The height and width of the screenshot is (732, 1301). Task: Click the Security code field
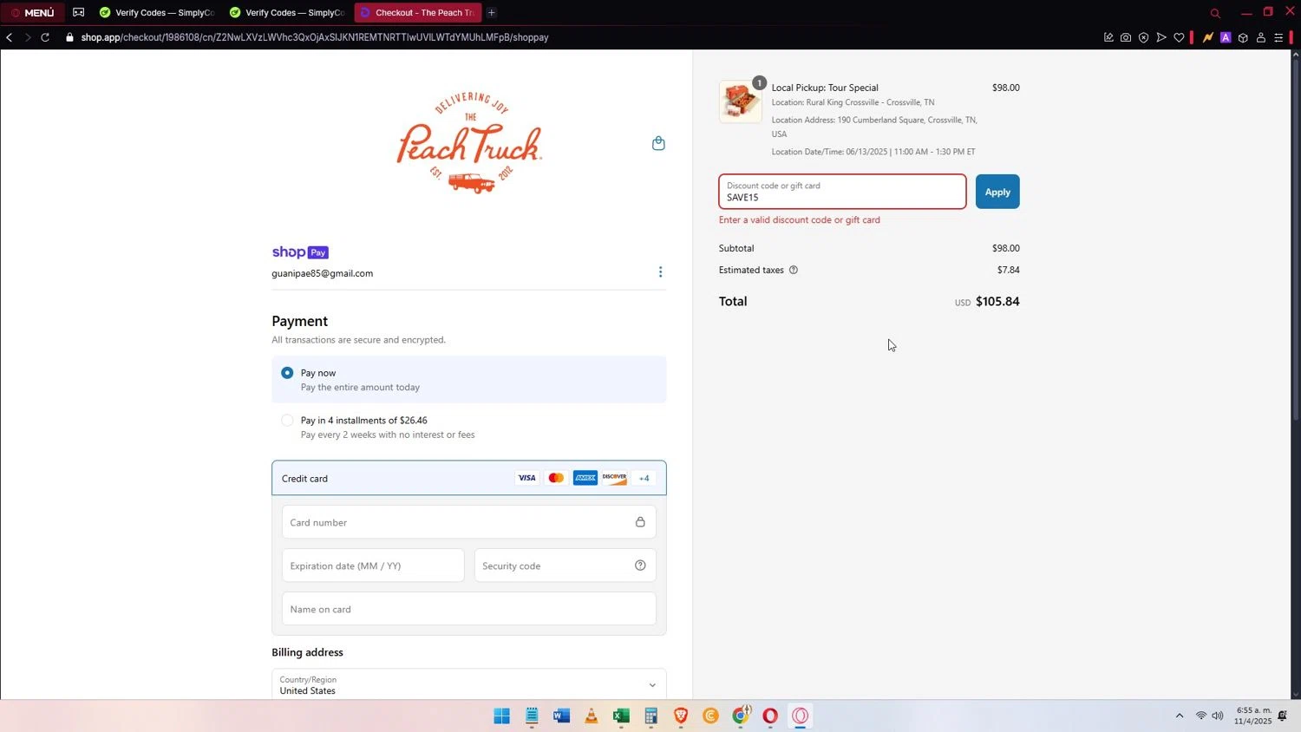point(566,565)
